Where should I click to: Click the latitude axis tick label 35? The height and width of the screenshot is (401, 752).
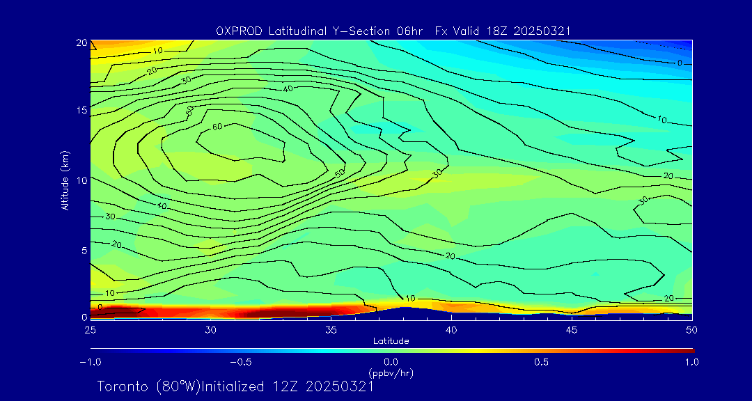click(x=331, y=330)
